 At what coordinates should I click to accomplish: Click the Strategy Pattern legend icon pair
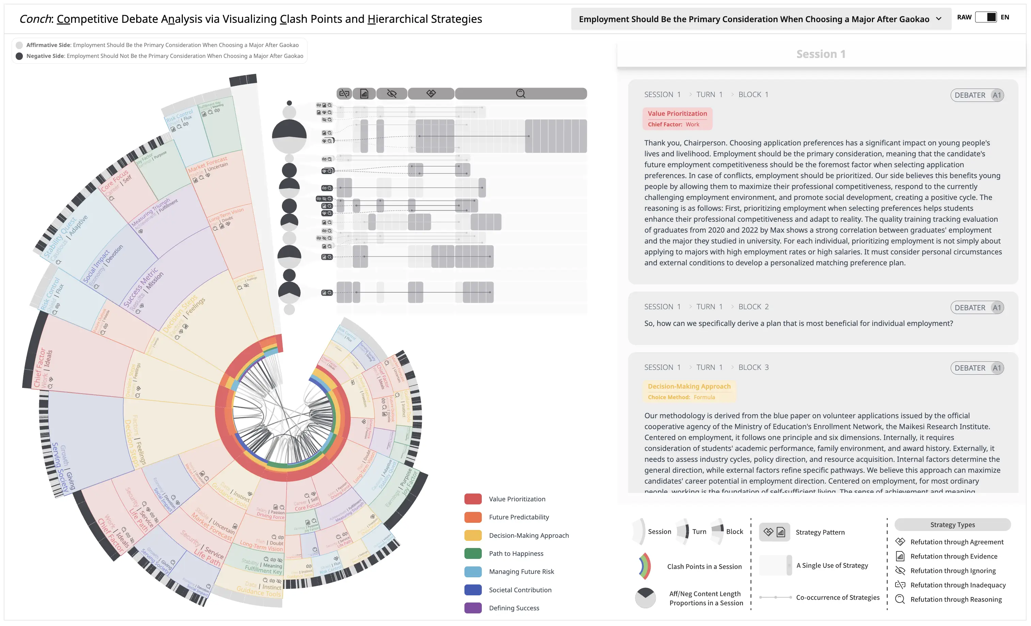(775, 532)
